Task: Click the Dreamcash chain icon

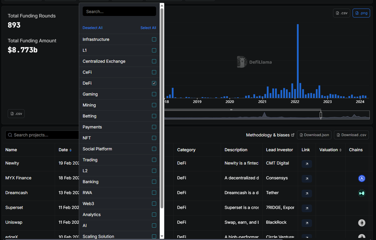Action: point(362,193)
